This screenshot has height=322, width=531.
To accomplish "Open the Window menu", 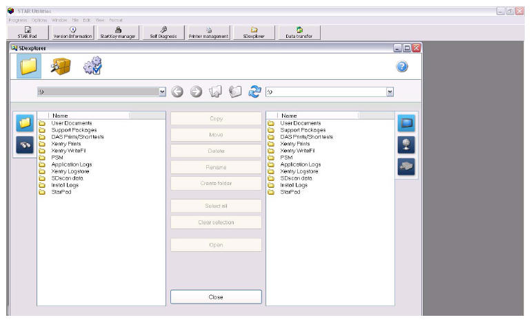I will pos(59,20).
